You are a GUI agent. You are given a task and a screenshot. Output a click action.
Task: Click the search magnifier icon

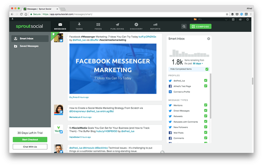click(x=184, y=27)
